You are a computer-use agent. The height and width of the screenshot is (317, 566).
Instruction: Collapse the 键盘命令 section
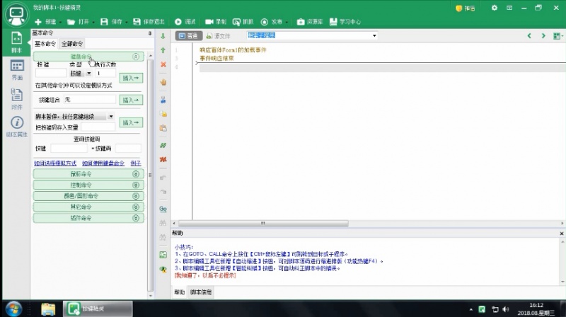pyautogui.click(x=136, y=57)
